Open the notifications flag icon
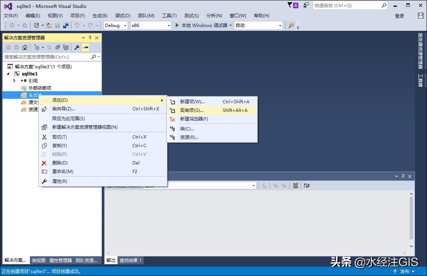427x276 pixels. (x=290, y=5)
